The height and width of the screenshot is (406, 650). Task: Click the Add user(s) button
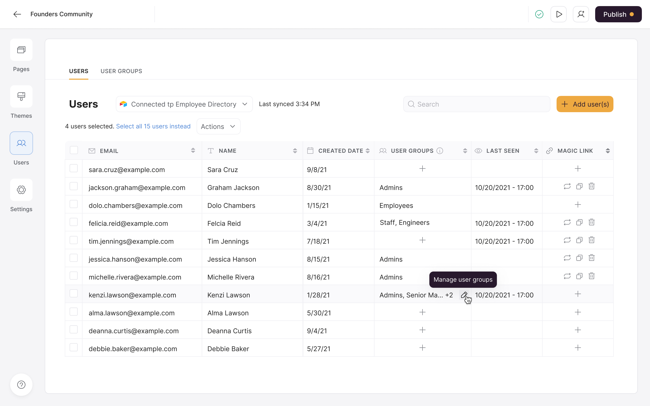585,104
